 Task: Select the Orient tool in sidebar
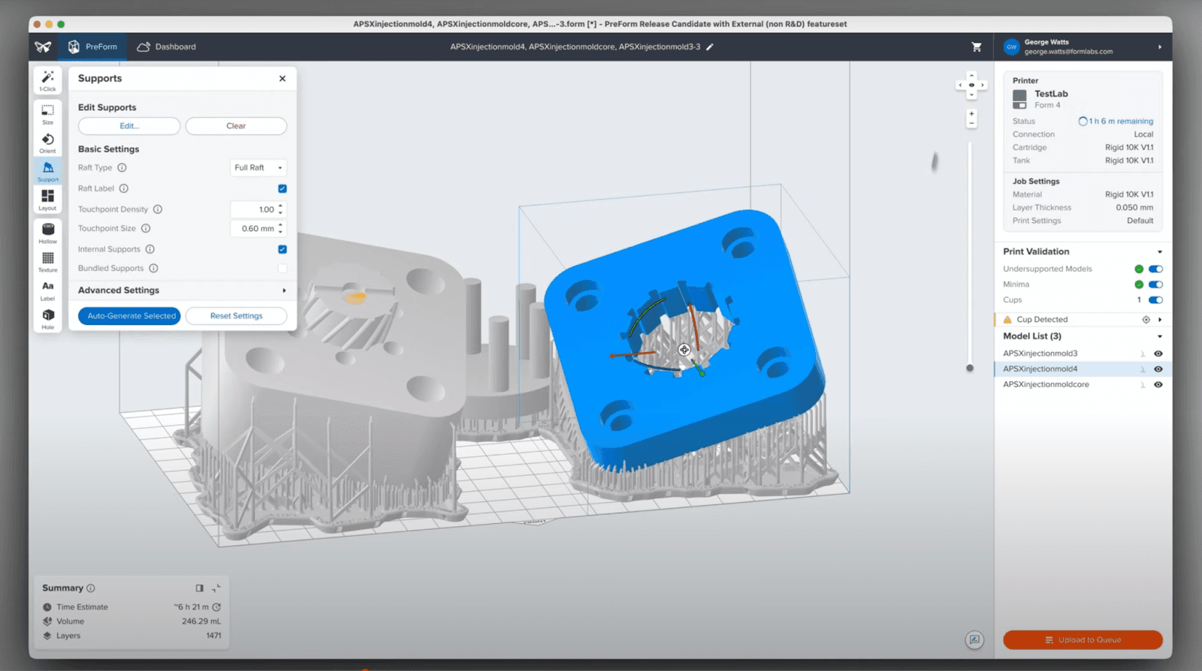point(47,143)
